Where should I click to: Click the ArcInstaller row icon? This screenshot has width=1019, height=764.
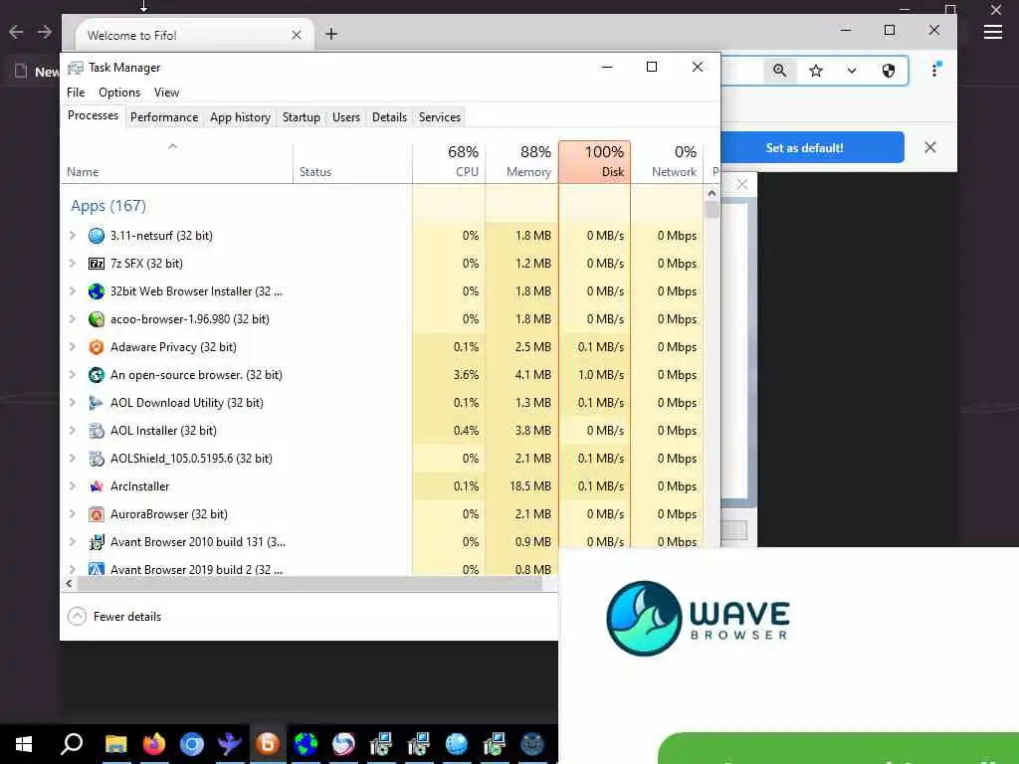click(x=97, y=486)
